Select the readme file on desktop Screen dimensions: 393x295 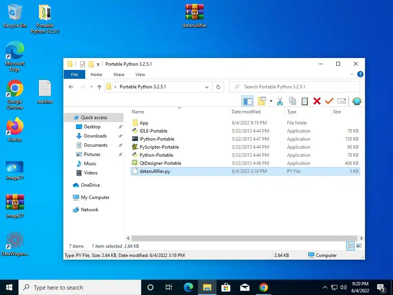click(x=45, y=92)
